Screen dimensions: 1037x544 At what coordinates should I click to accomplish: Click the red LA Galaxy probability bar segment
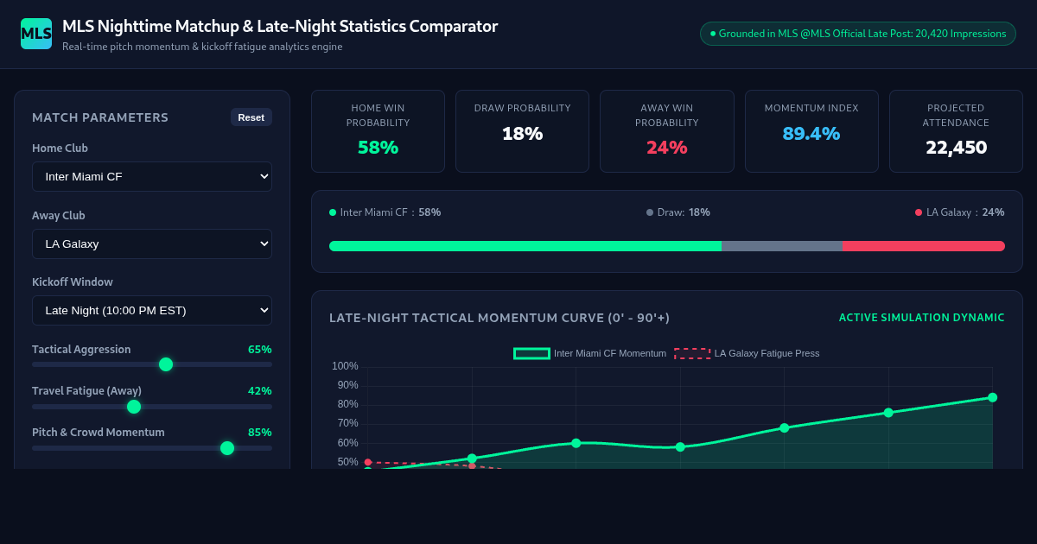pos(924,246)
